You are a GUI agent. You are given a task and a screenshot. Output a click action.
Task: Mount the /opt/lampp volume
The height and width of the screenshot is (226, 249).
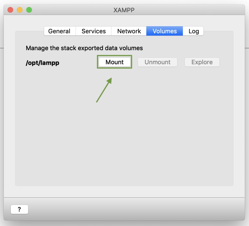[115, 62]
